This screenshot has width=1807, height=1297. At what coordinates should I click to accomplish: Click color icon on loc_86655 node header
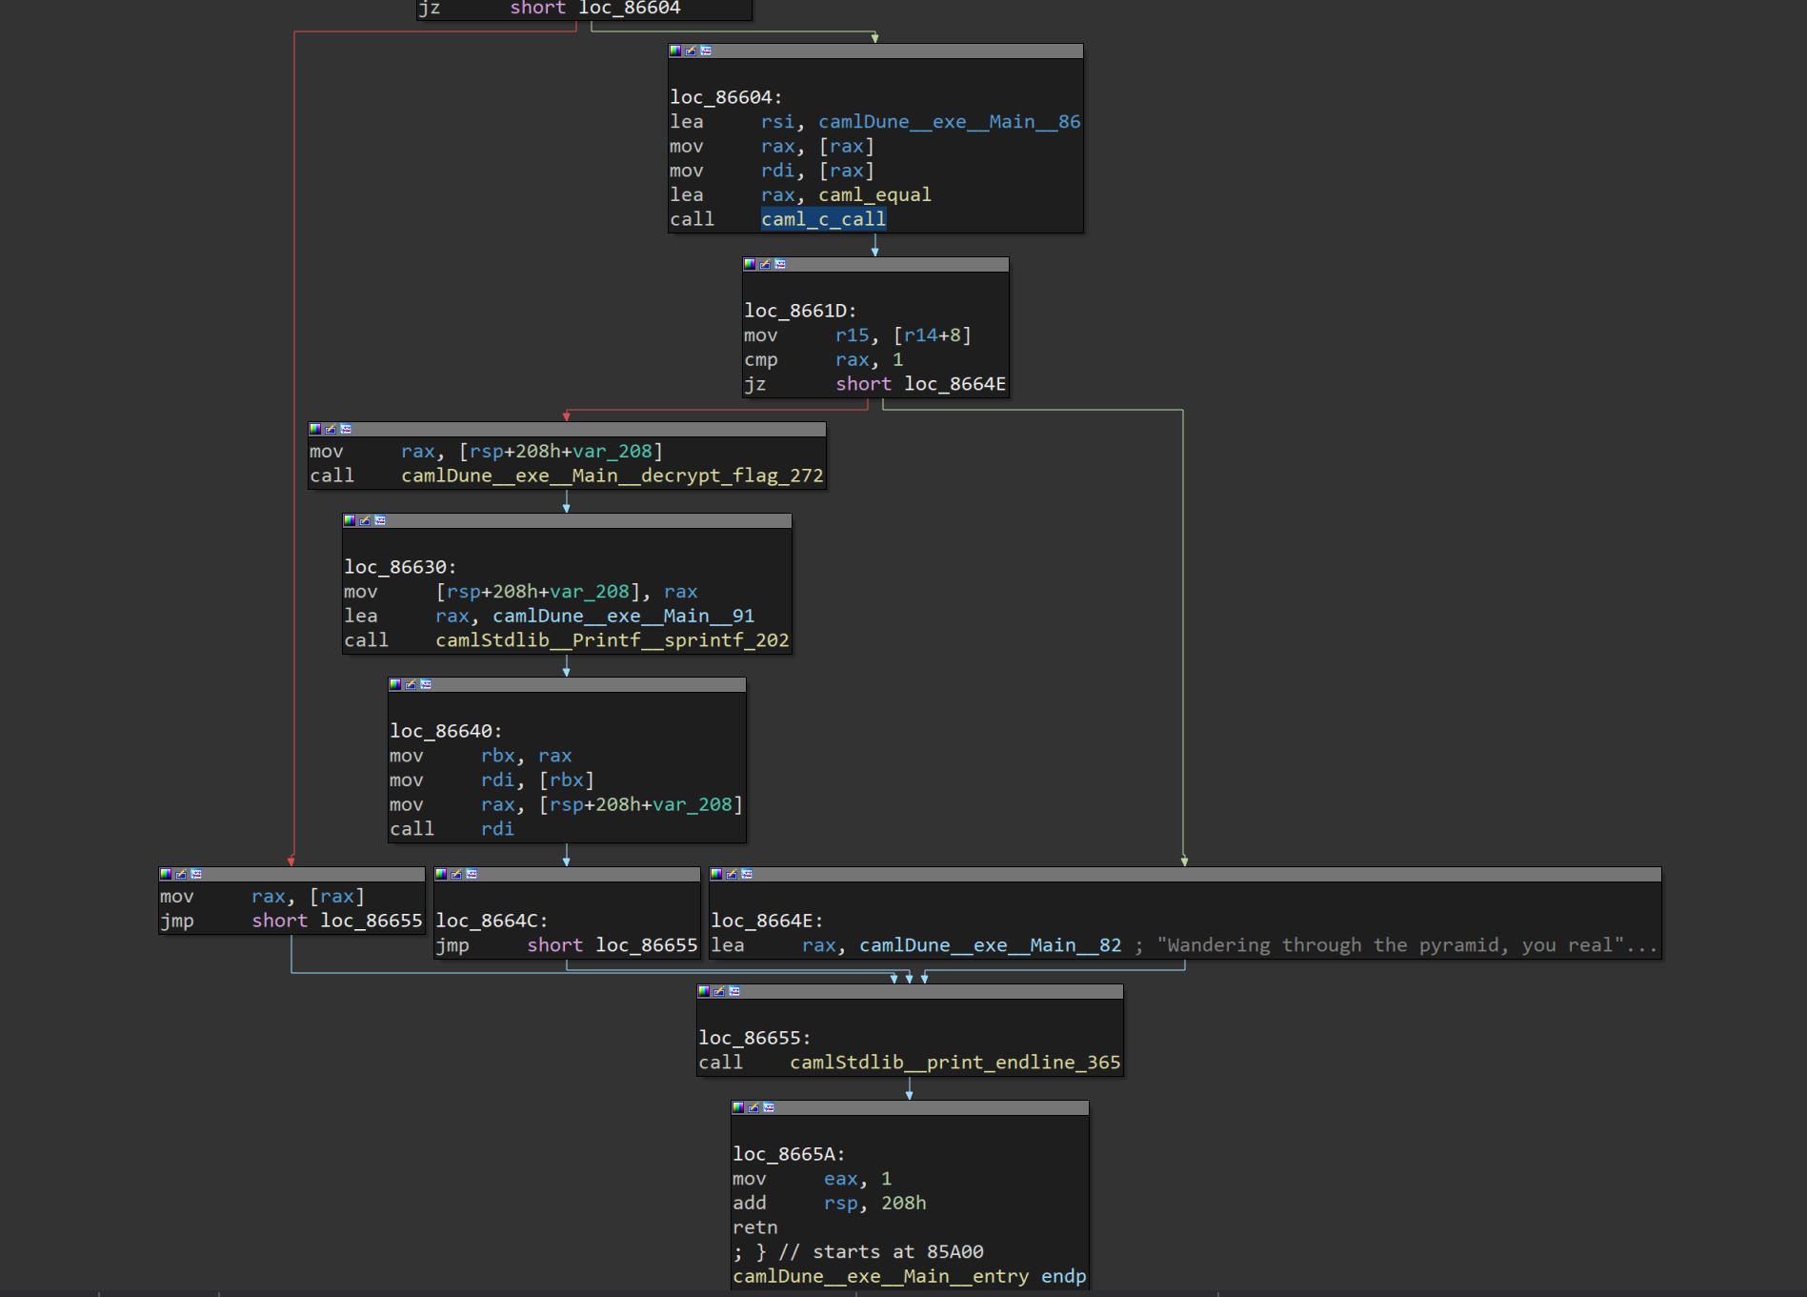click(x=704, y=991)
